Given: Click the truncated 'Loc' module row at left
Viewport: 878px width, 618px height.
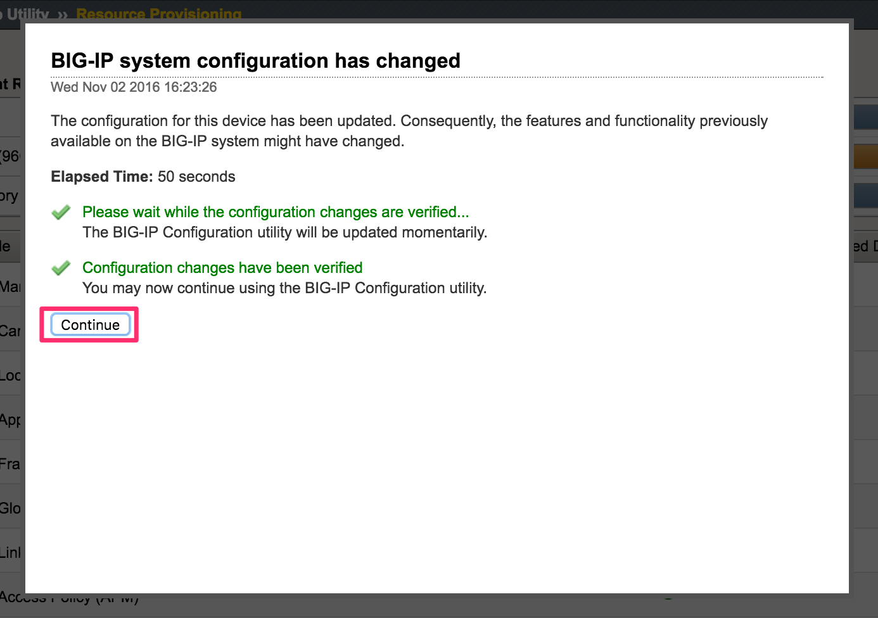Looking at the screenshot, I should tap(11, 375).
